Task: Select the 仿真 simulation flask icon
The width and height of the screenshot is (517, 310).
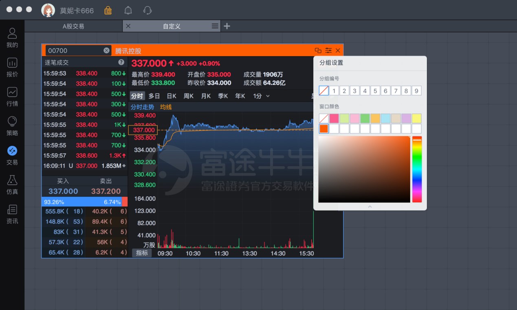Action: (12, 184)
